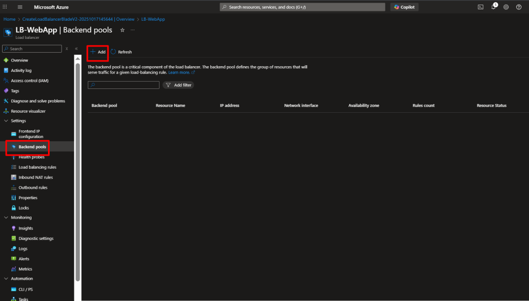This screenshot has width=529, height=301.
Task: Open the Copilot button
Action: point(404,7)
